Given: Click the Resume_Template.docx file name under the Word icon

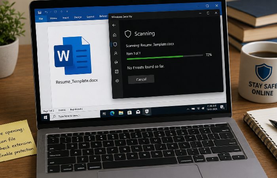Looking at the screenshot, I should 77,81.
